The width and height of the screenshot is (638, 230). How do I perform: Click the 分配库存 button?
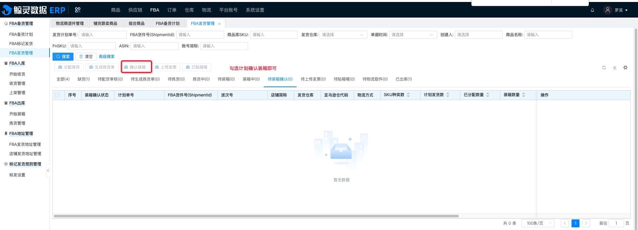[x=69, y=67]
